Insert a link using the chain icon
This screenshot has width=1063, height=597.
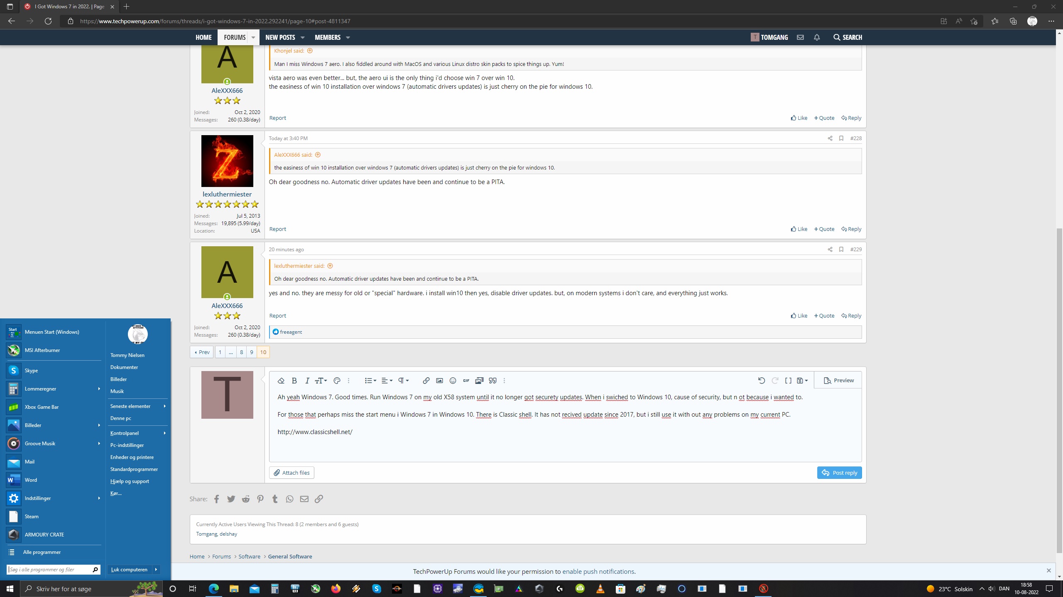[426, 381]
